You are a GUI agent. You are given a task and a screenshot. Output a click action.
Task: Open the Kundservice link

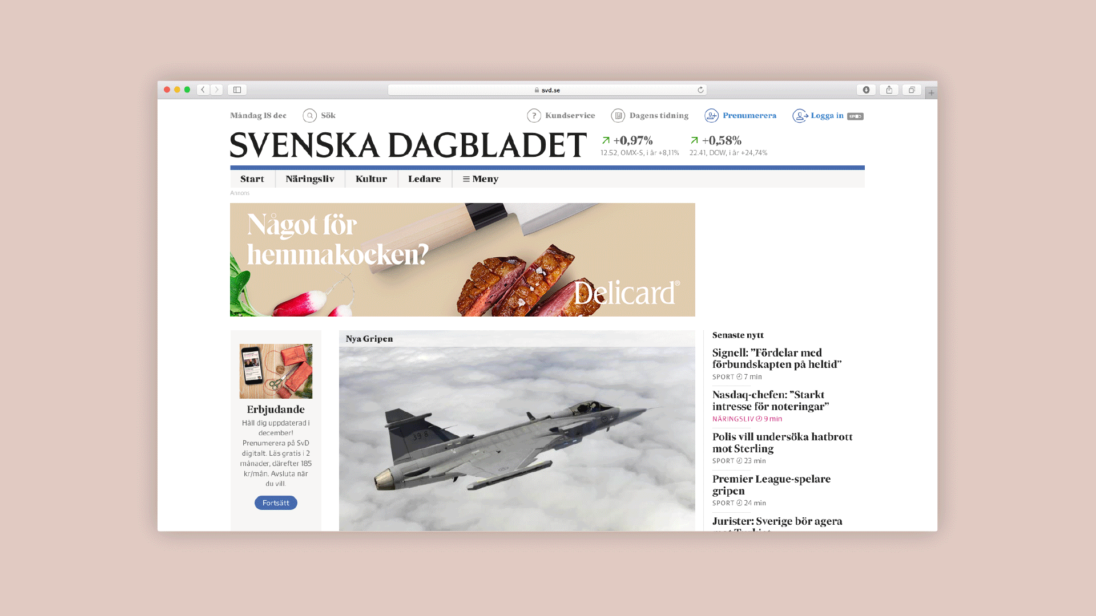point(570,116)
